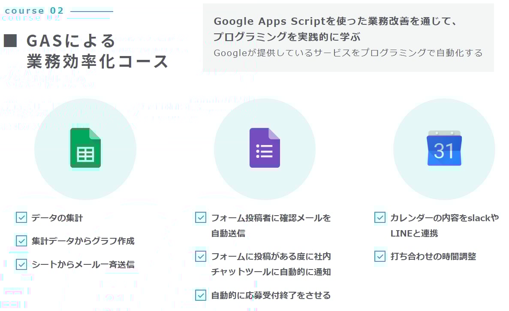Click the black square bullet beside GASによる
Screen dimensions: 509x311
(10, 41)
